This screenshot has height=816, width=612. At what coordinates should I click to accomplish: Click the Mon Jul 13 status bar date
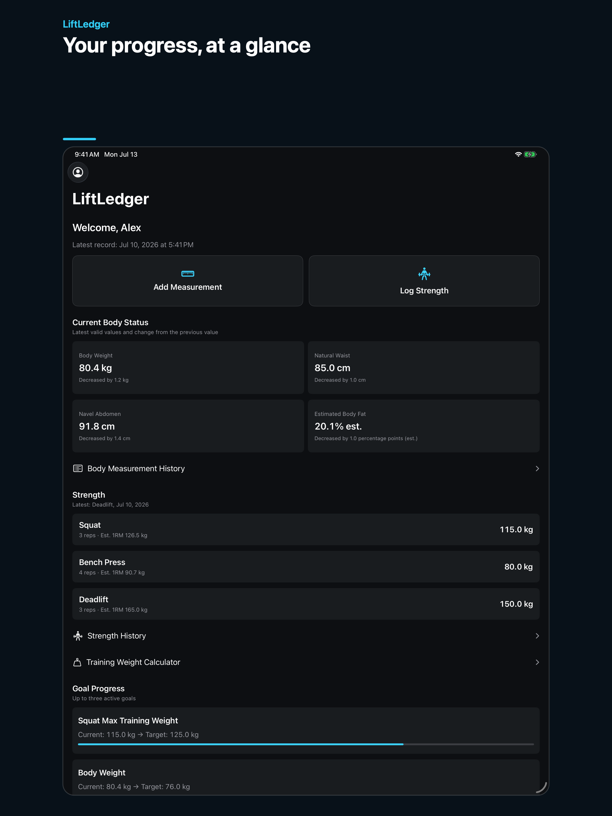(121, 154)
